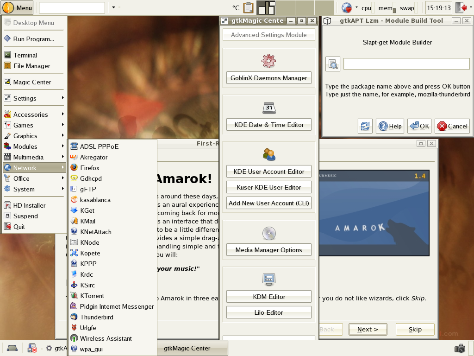474x356 pixels.
Task: Expand the System submenu
Action: tap(34, 189)
